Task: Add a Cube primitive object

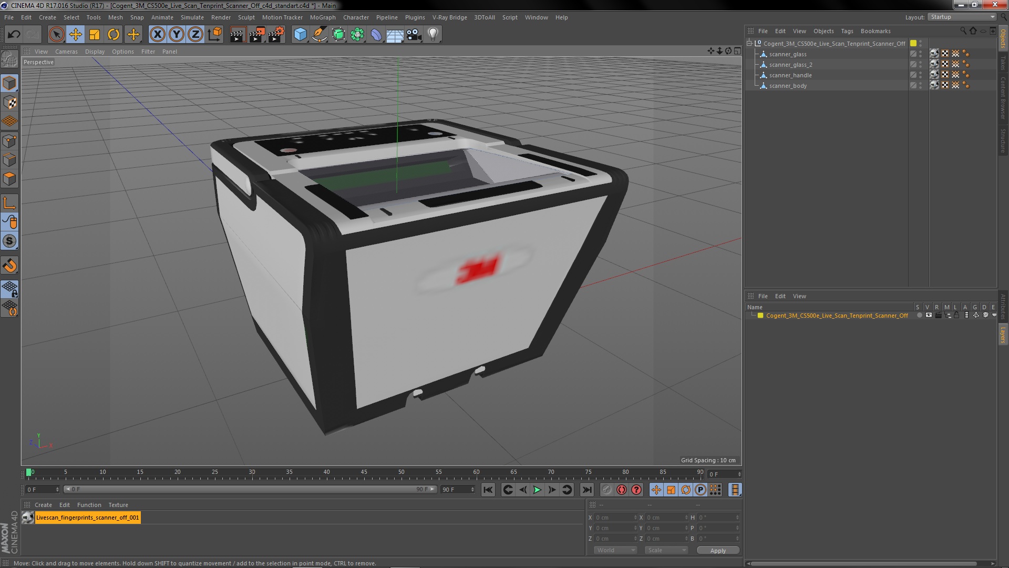Action: point(300,35)
